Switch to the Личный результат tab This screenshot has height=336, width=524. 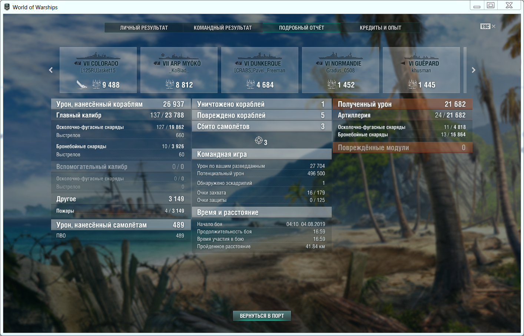click(x=144, y=28)
